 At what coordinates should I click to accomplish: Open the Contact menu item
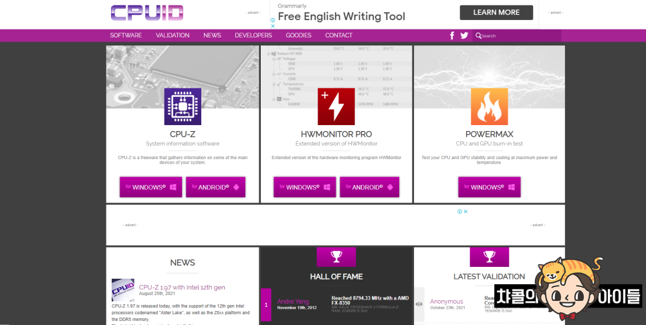pyautogui.click(x=338, y=35)
